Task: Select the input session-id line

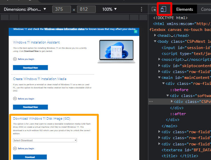Action: pos(186,48)
